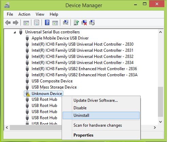The image size is (177, 142).
Task: Select Update Driver Software… context entry
Action: [96, 100]
